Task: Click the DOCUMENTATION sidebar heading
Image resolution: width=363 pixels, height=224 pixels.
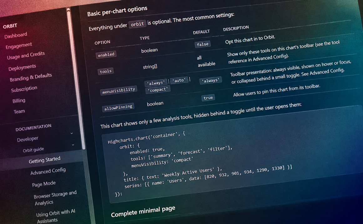Action: pyautogui.click(x=33, y=128)
